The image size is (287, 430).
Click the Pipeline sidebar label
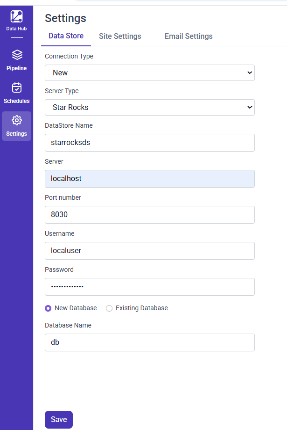(x=17, y=68)
